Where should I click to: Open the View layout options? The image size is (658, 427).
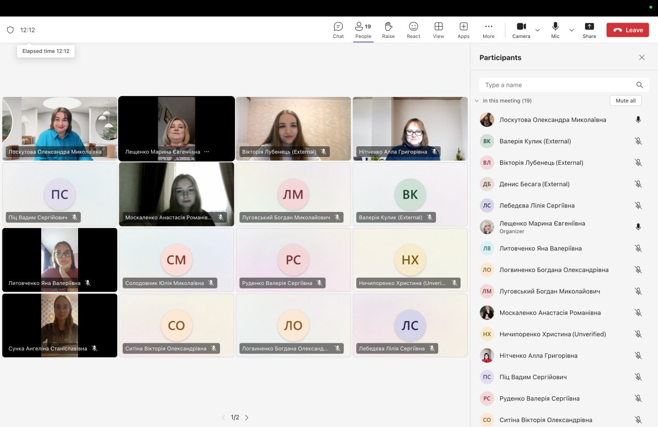coord(438,30)
